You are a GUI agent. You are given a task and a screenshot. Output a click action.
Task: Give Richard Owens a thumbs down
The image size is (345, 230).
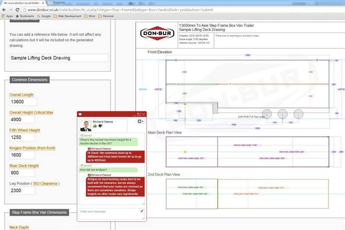[x=100, y=126]
